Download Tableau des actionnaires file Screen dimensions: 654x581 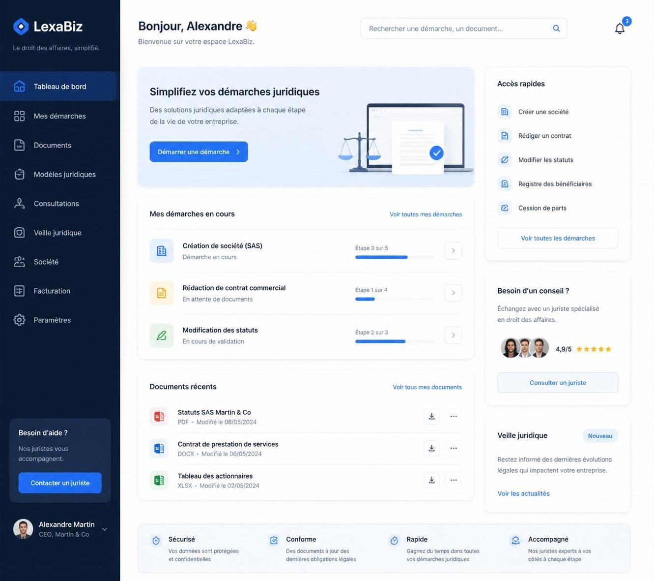click(x=431, y=480)
